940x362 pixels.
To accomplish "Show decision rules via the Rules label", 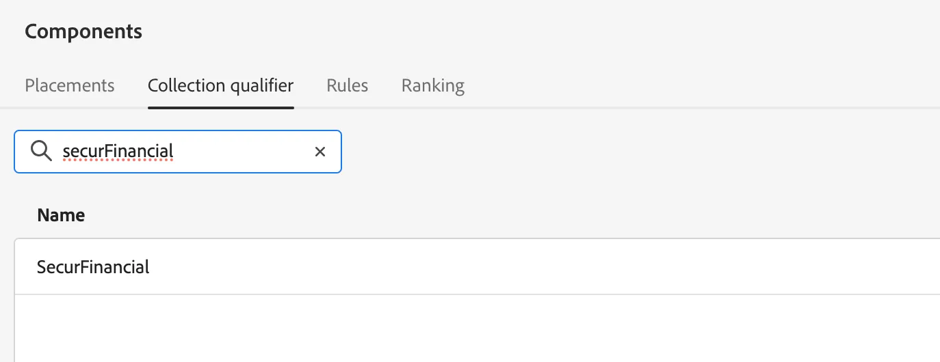I will point(348,85).
